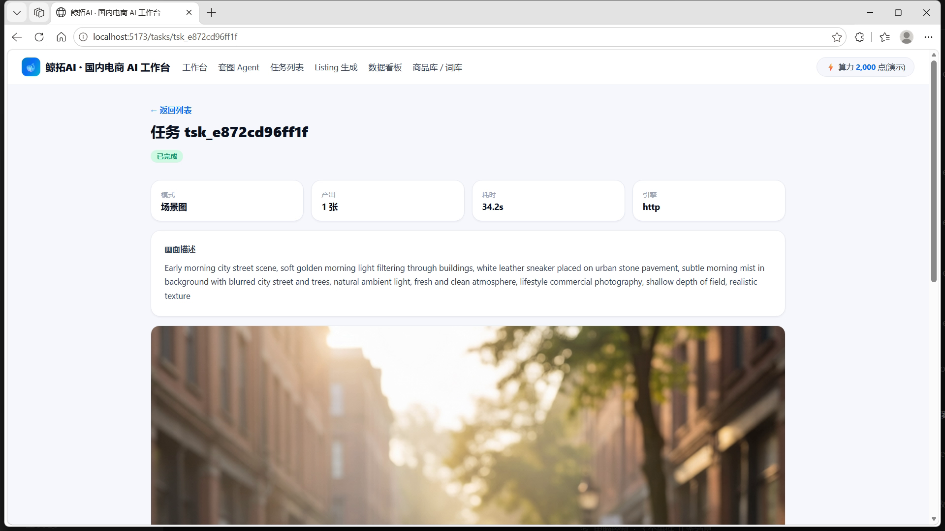The image size is (945, 531).
Task: Click the 返回列表 link
Action: tap(171, 111)
